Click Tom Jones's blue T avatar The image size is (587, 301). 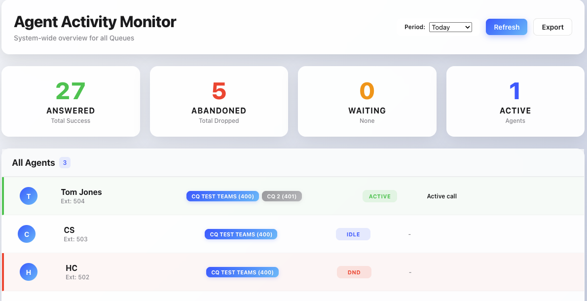click(29, 196)
